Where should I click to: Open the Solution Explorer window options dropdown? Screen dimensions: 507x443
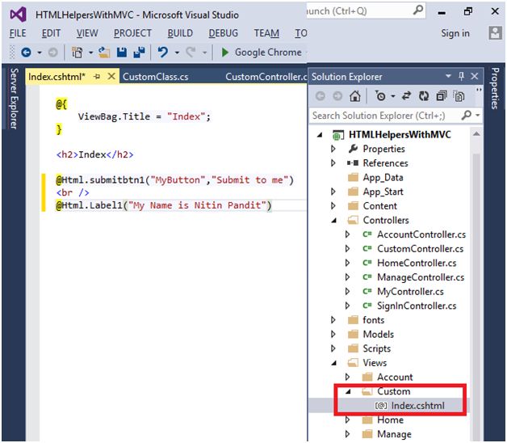pyautogui.click(x=448, y=76)
